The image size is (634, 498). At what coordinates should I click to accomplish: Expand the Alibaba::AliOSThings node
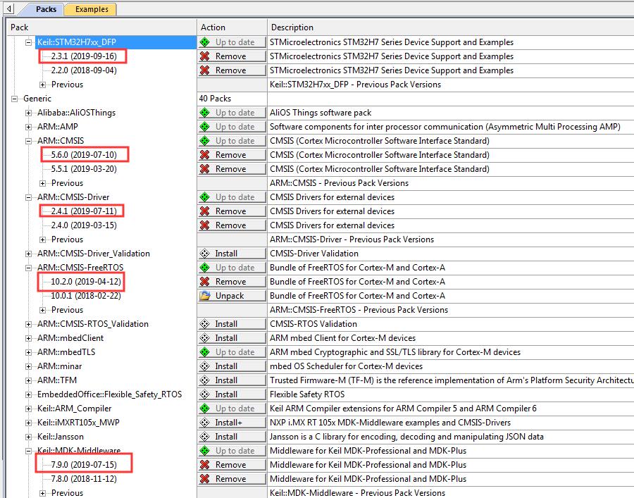pyautogui.click(x=28, y=113)
